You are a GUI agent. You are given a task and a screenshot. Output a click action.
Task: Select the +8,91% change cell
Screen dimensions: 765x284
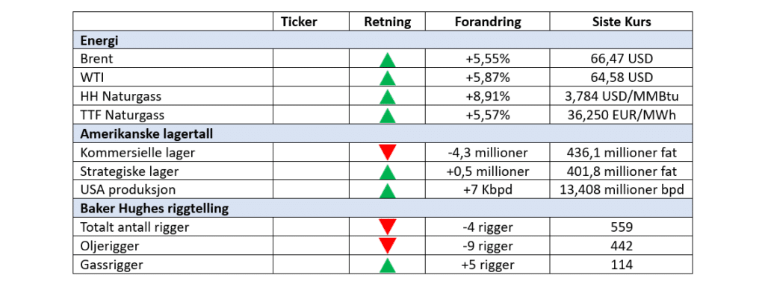point(488,96)
